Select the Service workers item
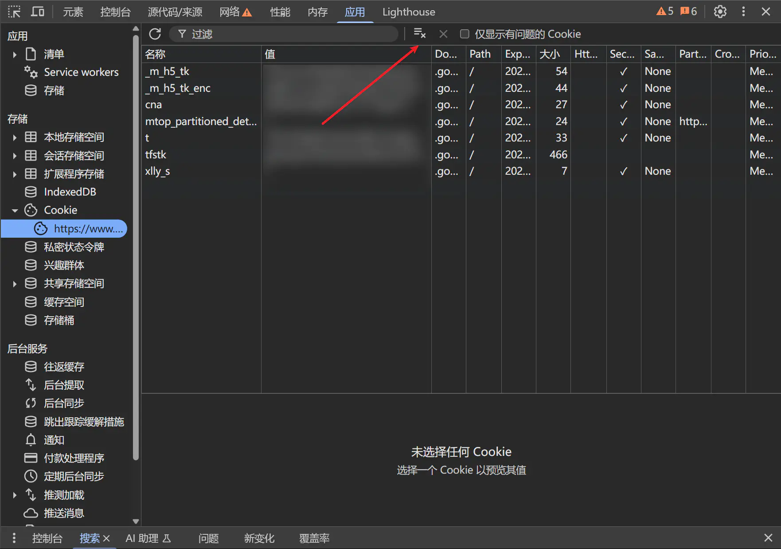The height and width of the screenshot is (549, 781). tap(81, 72)
